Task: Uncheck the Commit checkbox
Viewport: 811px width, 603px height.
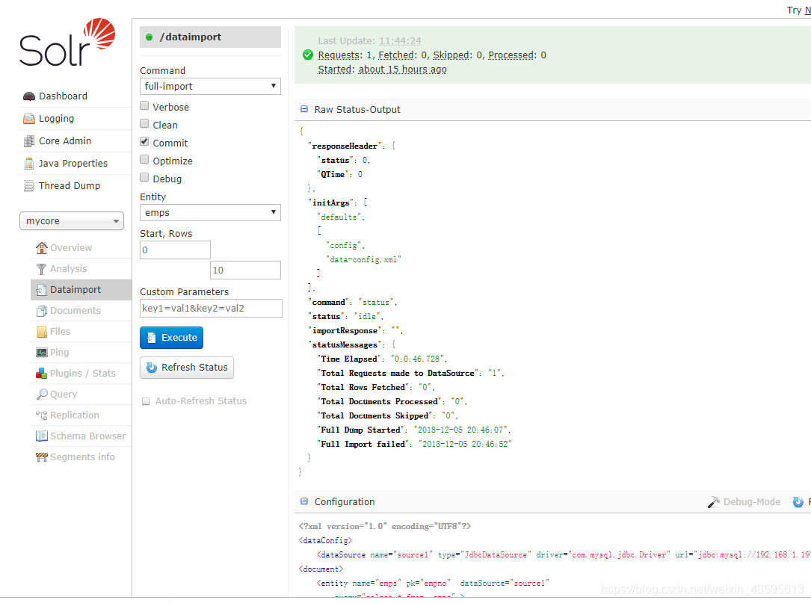Action: (144, 142)
